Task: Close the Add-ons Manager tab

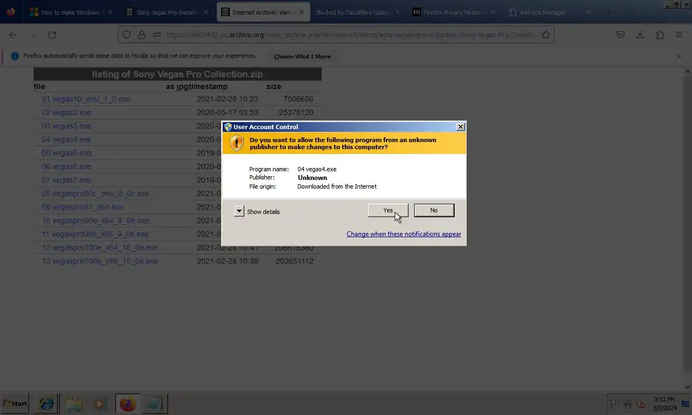Action: coord(588,12)
